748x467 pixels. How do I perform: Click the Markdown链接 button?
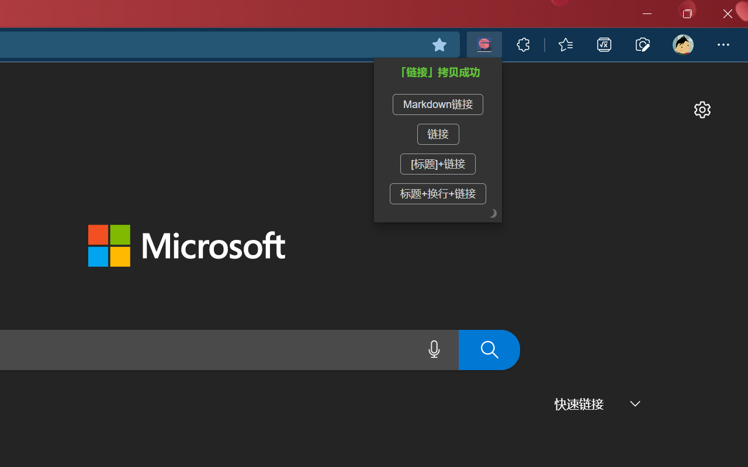438,104
